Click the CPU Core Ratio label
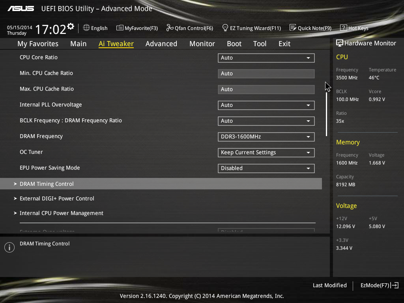The image size is (404, 303). [x=39, y=57]
